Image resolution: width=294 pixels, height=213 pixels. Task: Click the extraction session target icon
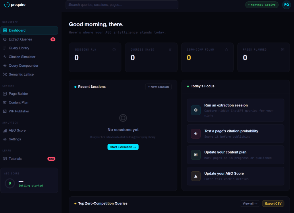[x=196, y=110]
